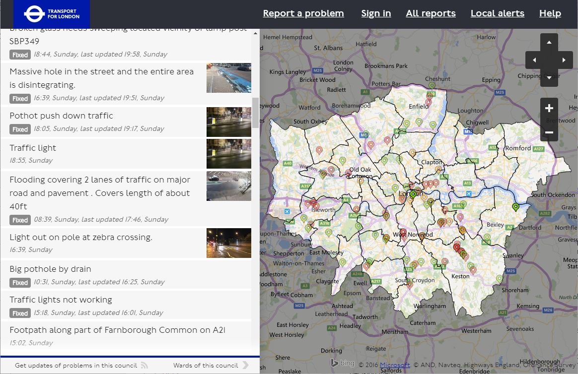Open flooding report thumbnail image
Screen dimensions: 578x374
[228, 186]
